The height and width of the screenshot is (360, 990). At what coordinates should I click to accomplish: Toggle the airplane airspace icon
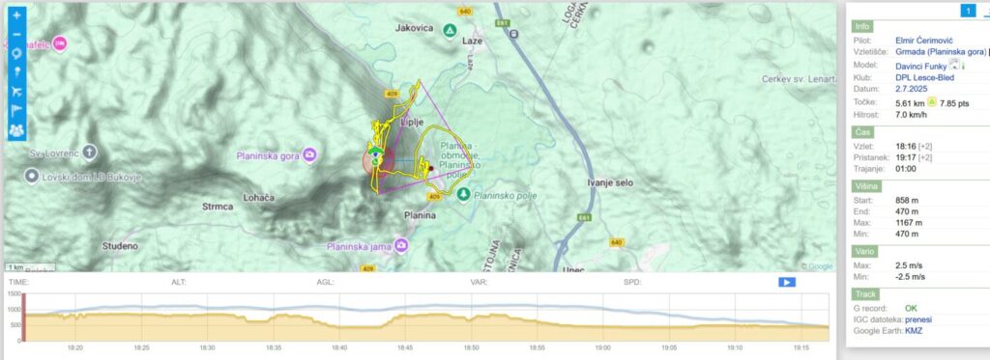click(x=16, y=92)
